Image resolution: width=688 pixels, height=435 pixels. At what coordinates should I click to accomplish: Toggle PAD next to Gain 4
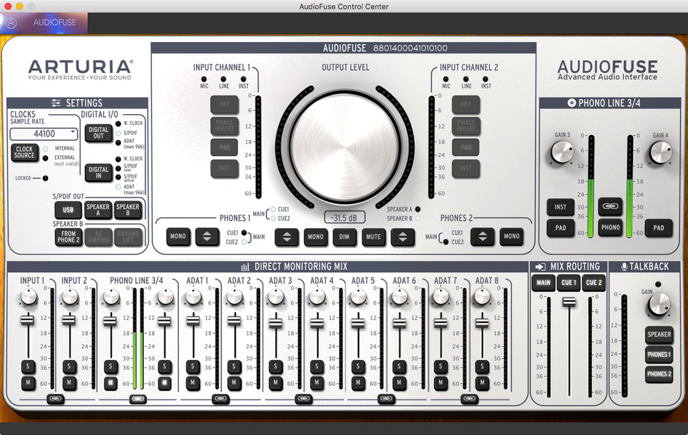pyautogui.click(x=658, y=228)
